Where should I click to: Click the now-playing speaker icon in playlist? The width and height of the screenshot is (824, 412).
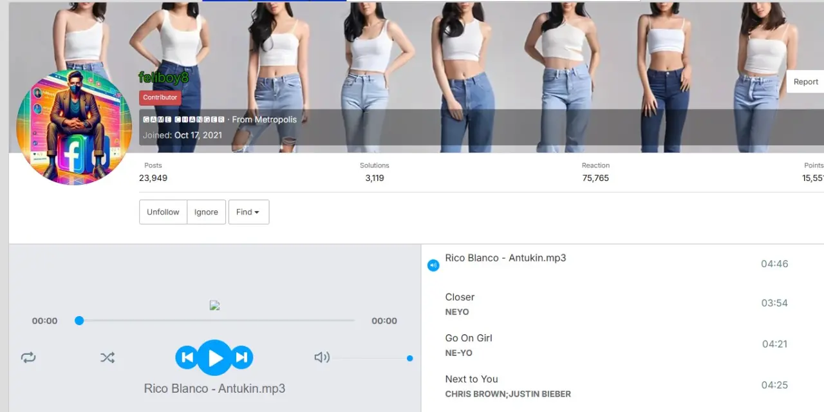pyautogui.click(x=433, y=265)
